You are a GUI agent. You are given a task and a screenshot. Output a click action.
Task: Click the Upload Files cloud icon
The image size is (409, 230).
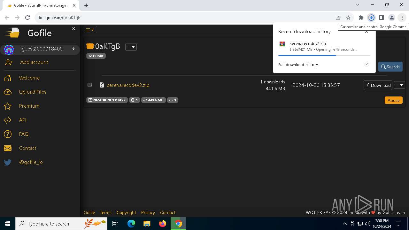8,92
